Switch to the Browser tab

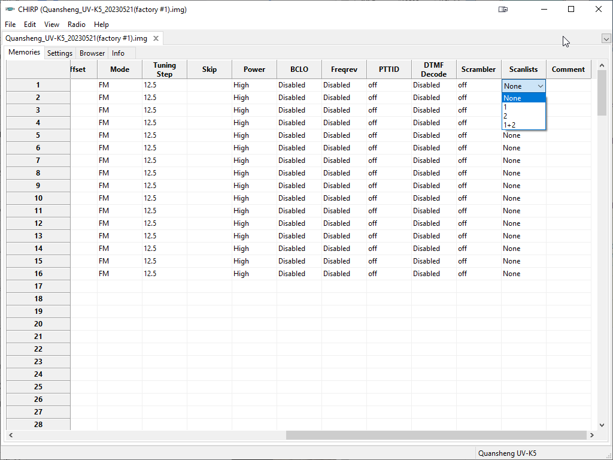92,53
